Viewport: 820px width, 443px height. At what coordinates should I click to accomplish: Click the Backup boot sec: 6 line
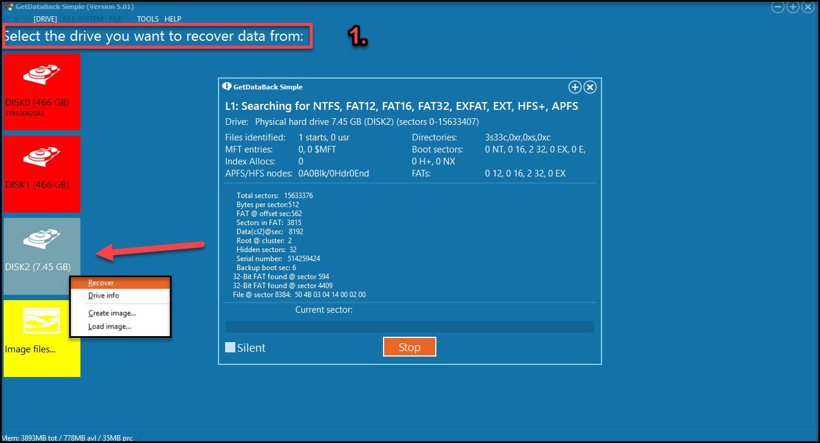click(x=266, y=268)
